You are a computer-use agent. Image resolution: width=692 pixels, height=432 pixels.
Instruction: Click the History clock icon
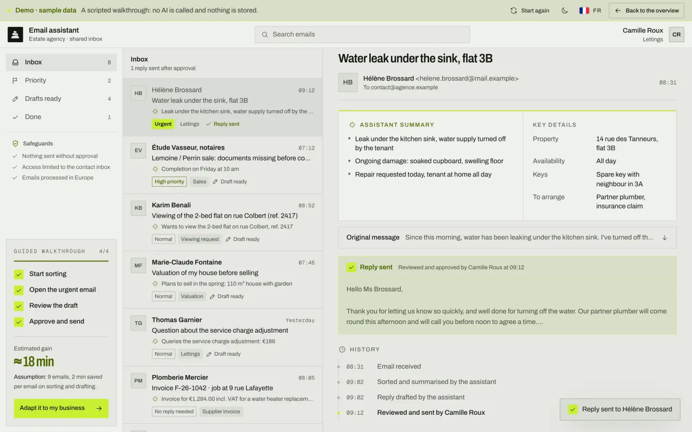coord(342,349)
